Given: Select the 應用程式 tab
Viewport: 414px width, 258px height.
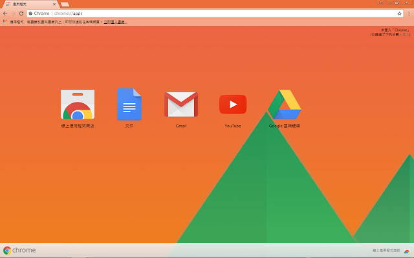Looking at the screenshot, I should pos(30,5).
